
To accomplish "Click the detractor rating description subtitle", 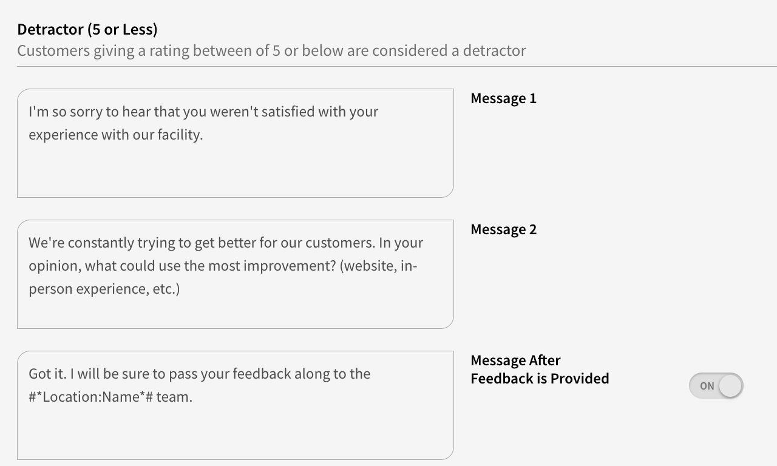I will (x=271, y=50).
